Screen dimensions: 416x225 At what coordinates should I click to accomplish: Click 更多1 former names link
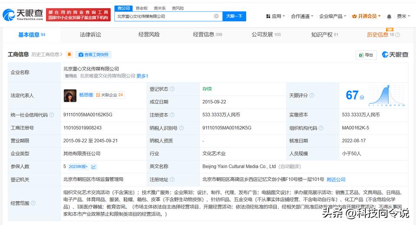[x=142, y=76]
